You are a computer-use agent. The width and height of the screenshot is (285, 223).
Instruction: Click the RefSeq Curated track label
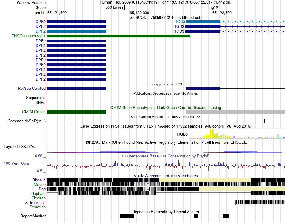[32, 89]
